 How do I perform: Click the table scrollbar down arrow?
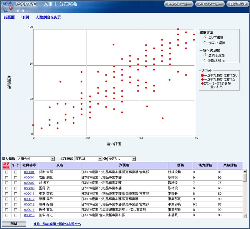[x=245, y=216]
